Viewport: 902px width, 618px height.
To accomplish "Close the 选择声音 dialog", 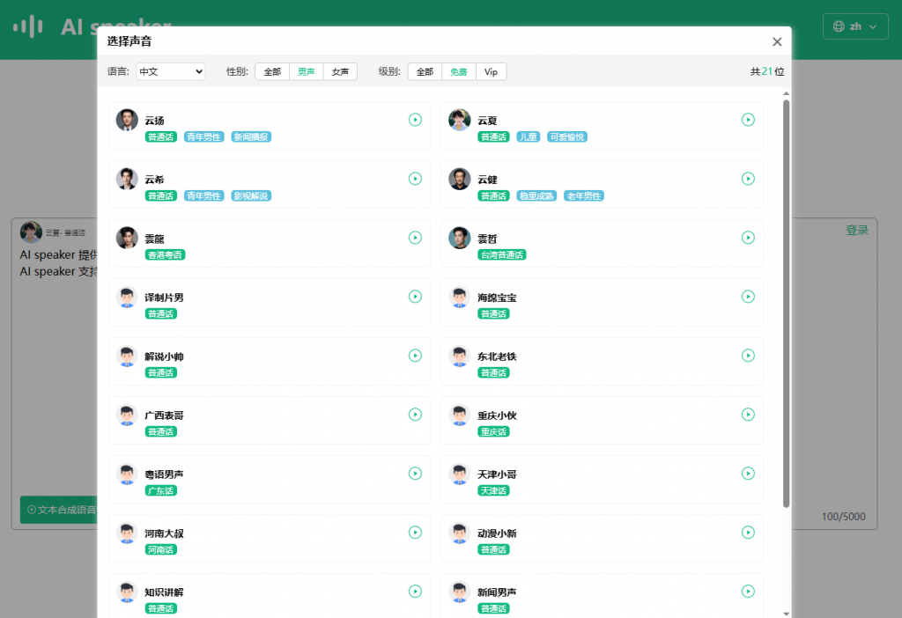I will (776, 41).
